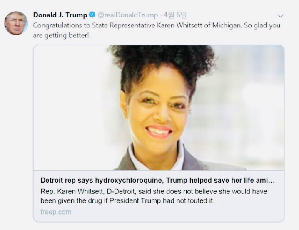Viewport: 299px width, 230px height.
Task: Click "So glad you" at tweet line end
Action: click(262, 25)
